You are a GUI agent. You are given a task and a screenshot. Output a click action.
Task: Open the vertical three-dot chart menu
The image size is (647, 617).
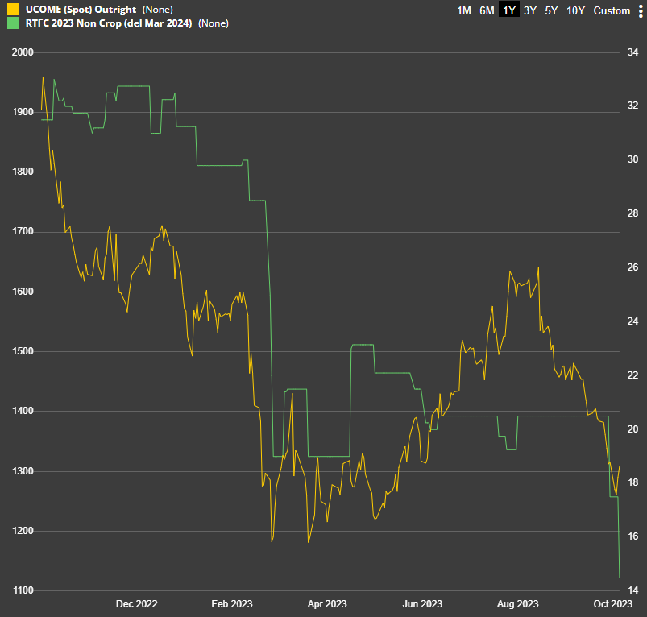pos(641,10)
